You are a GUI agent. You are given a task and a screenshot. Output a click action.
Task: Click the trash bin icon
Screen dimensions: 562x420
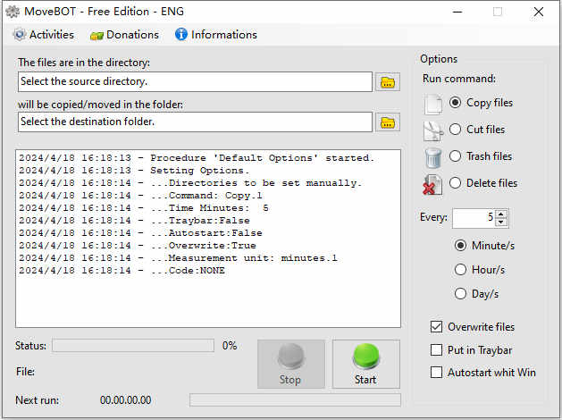point(433,158)
